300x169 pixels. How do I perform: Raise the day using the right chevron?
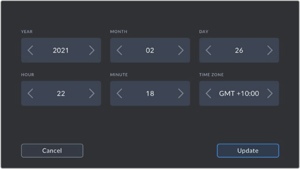(270, 50)
